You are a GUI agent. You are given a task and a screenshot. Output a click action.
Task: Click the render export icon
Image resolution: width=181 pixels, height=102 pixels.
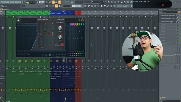(x=125, y=2)
